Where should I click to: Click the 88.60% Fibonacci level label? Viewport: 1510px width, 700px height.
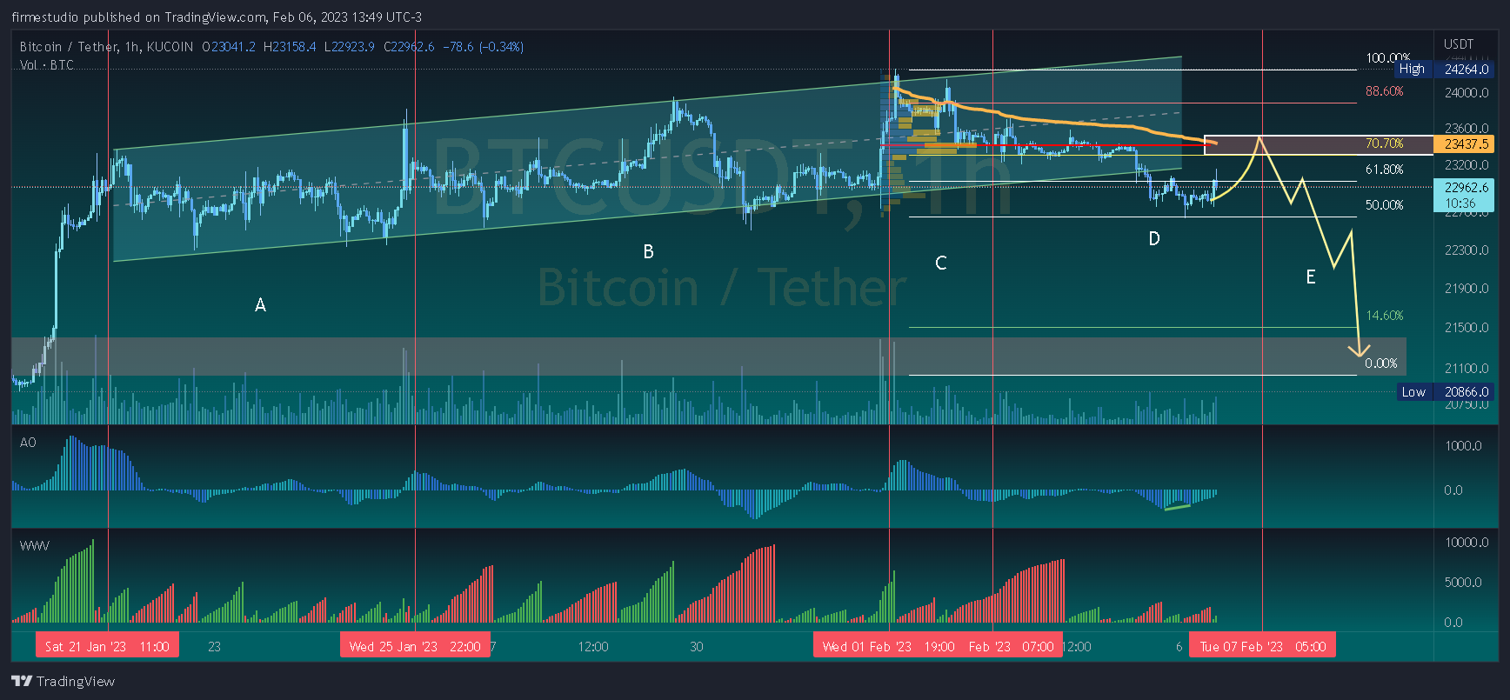coord(1384,90)
